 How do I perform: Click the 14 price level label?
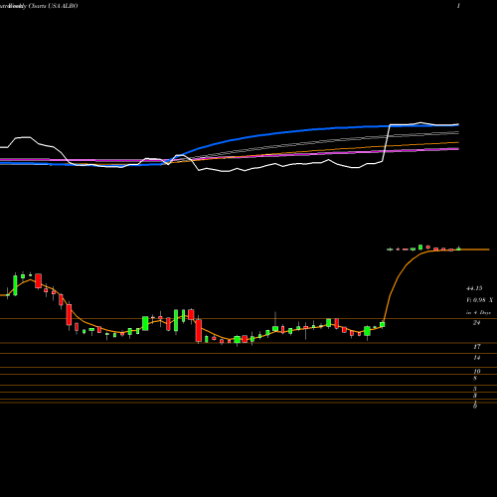(x=477, y=358)
